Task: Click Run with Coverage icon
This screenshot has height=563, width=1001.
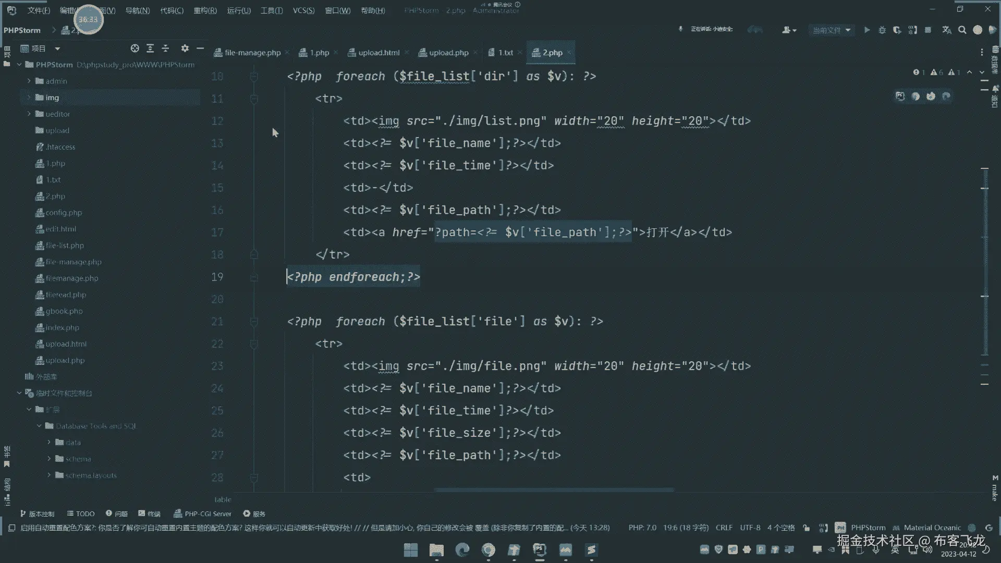Action: [x=897, y=30]
